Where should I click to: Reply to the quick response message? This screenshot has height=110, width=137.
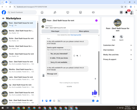pos(77,56)
